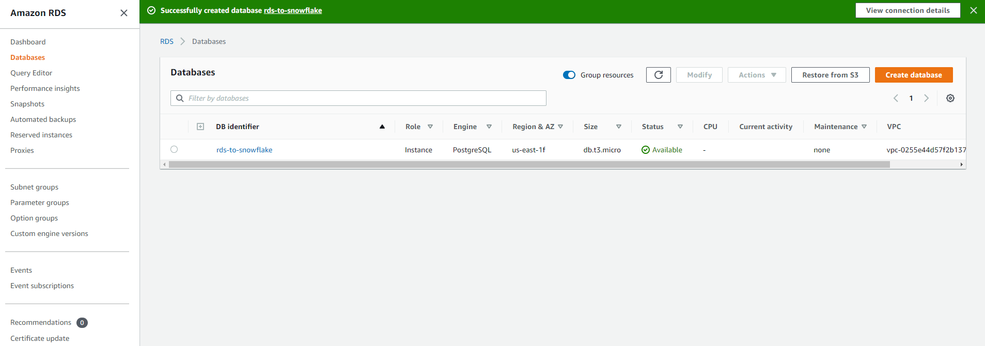Open Query Editor in the sidebar
The height and width of the screenshot is (346, 985).
[x=31, y=73]
